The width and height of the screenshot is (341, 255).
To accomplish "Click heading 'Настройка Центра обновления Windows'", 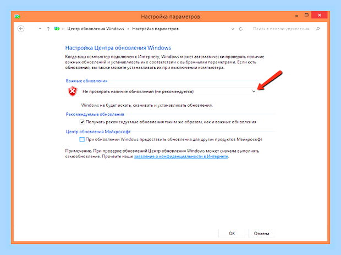I will [118, 48].
